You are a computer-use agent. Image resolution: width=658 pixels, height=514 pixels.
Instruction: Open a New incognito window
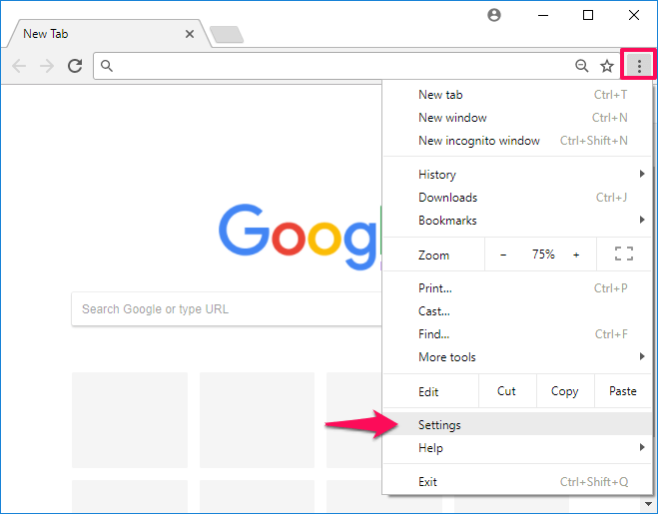coord(517,141)
